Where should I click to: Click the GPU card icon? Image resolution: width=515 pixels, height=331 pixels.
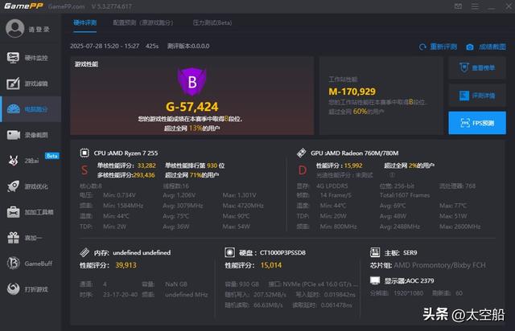[x=301, y=153]
